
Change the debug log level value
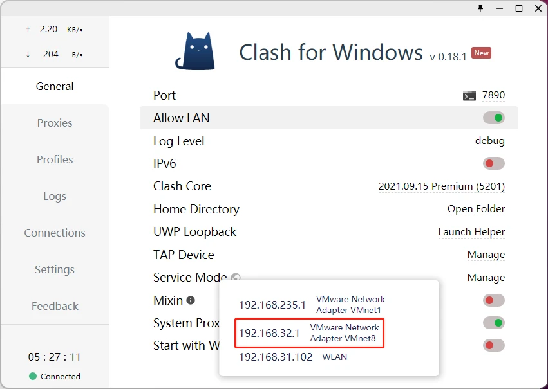(489, 141)
